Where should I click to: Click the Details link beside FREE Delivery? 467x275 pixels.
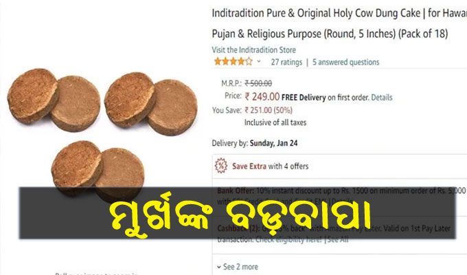coord(382,98)
